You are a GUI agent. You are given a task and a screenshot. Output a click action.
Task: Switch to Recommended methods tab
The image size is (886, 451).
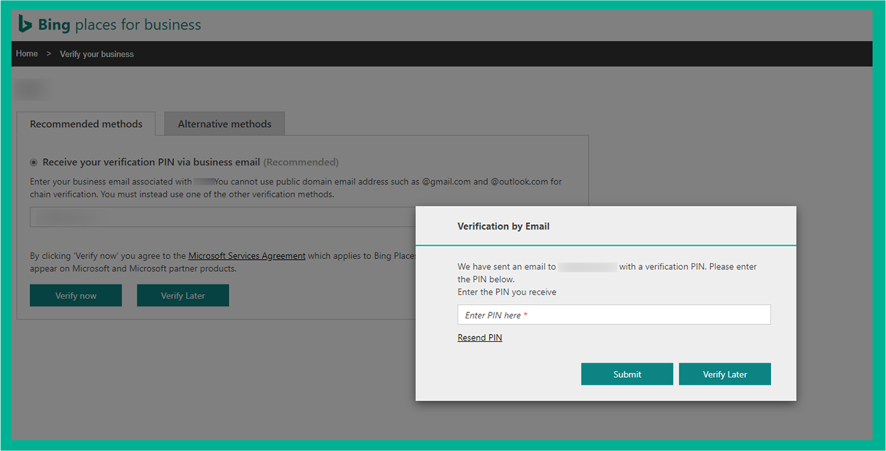pos(86,124)
